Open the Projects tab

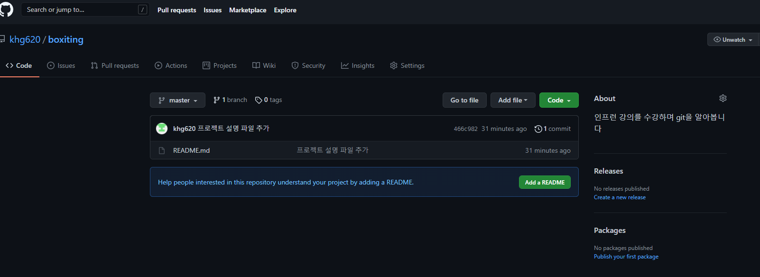[x=220, y=65]
